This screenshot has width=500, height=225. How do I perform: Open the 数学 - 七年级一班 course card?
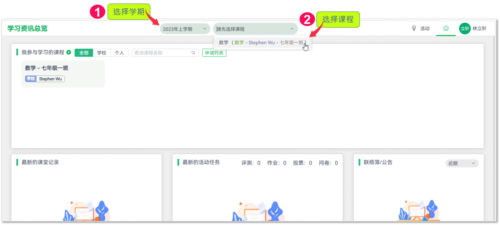pyautogui.click(x=63, y=74)
